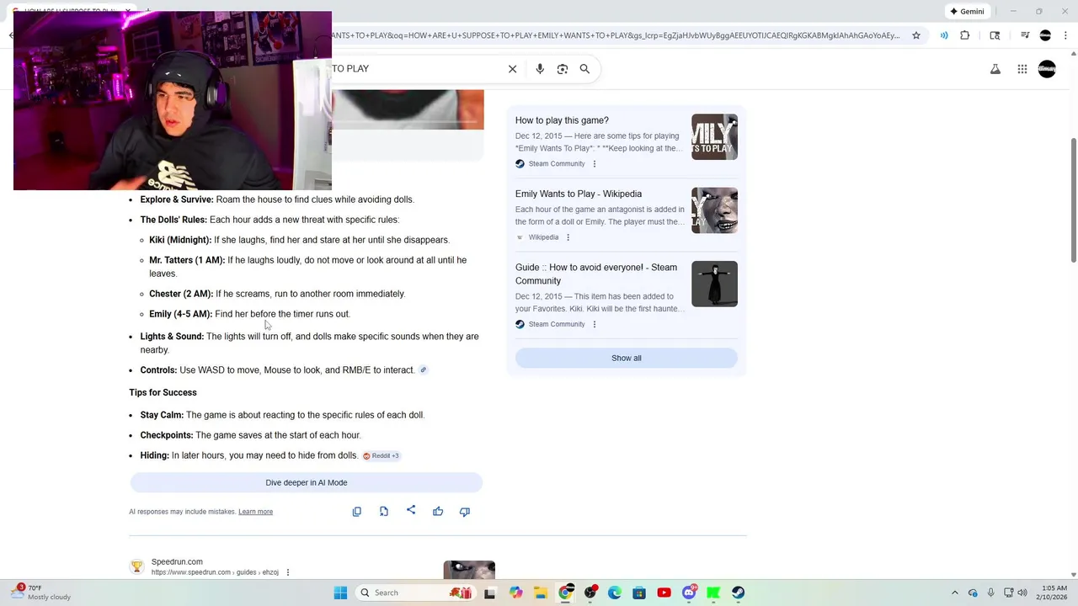Click the Windows taskbar Search box

(x=415, y=593)
